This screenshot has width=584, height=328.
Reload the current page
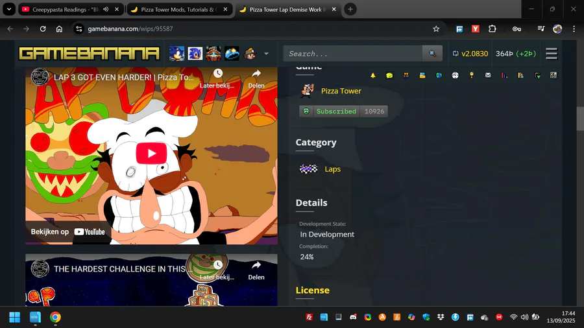43,29
